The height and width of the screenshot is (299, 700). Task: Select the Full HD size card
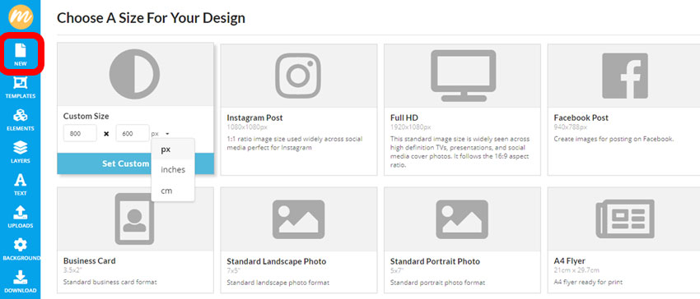462,109
